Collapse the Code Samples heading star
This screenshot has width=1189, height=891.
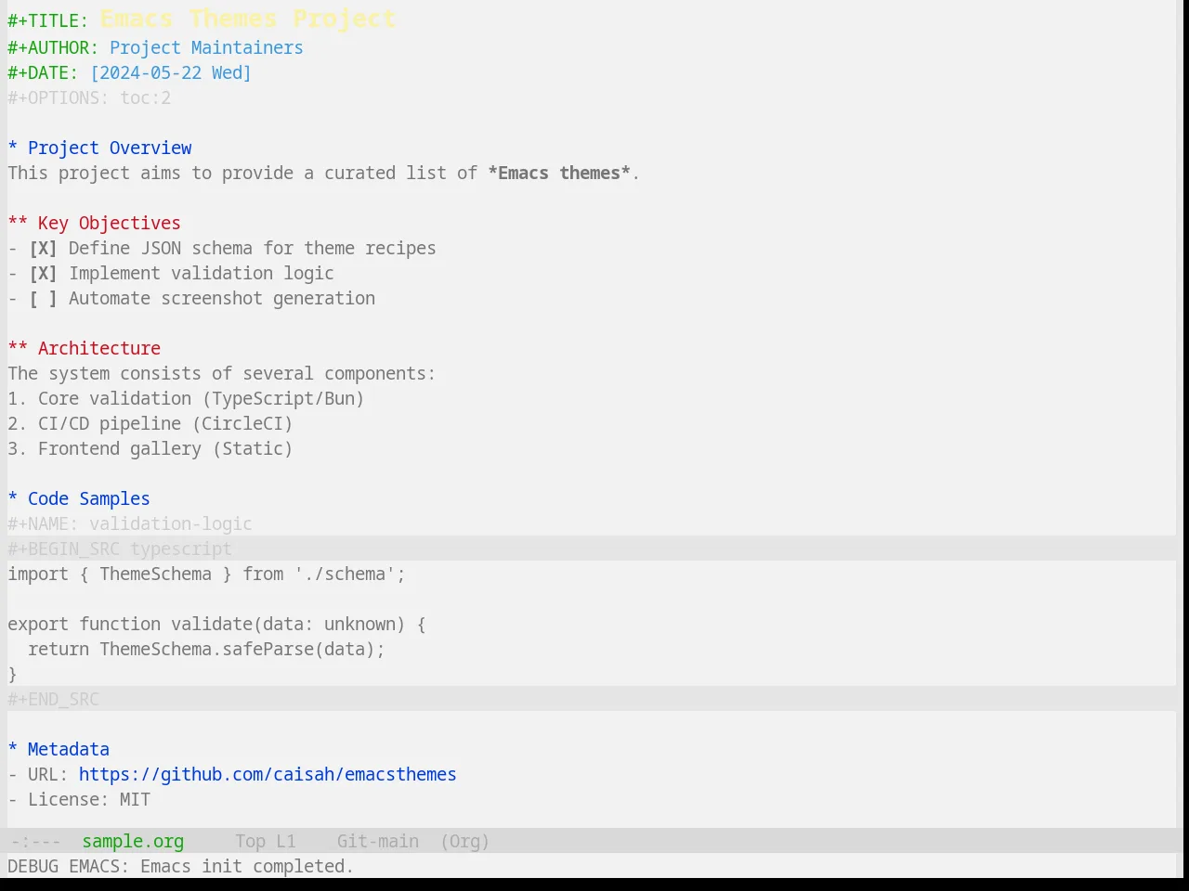tap(13, 498)
